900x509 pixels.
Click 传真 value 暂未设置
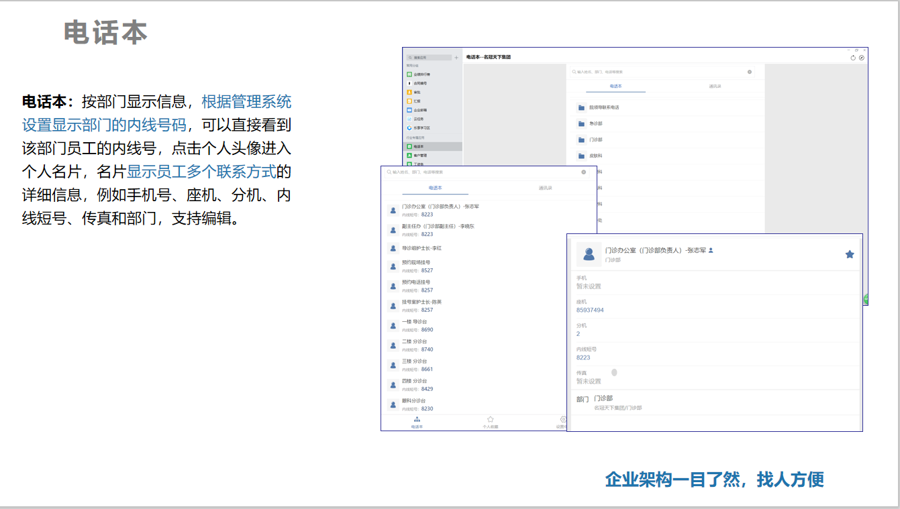589,381
